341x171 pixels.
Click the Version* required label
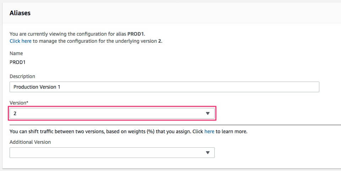(18, 103)
